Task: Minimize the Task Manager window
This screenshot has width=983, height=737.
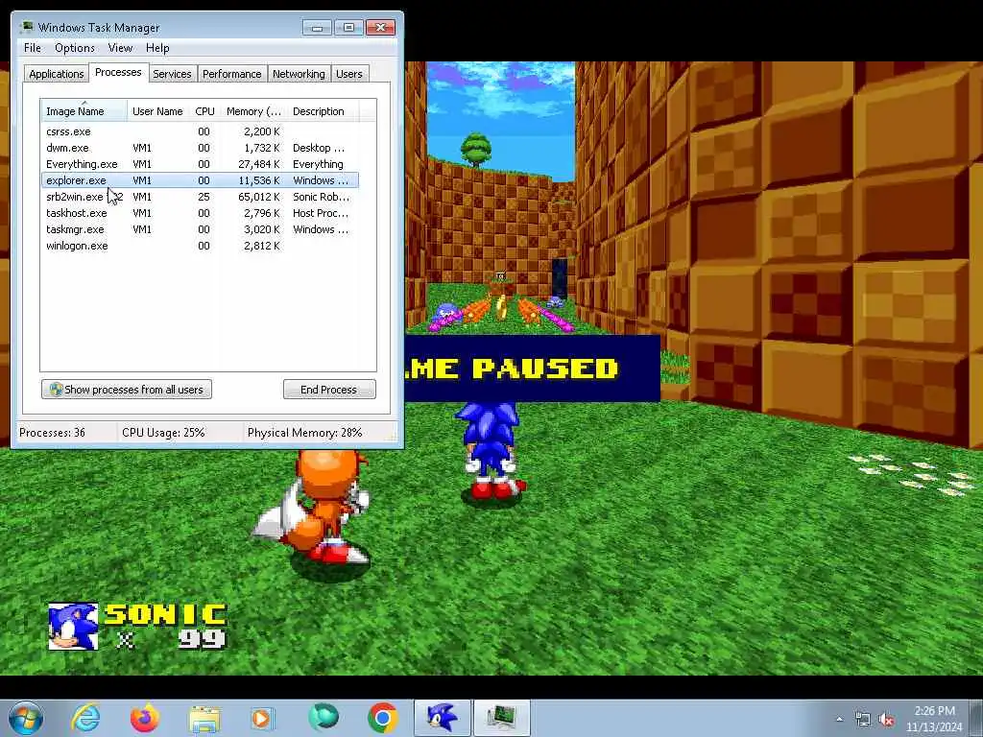Action: click(x=317, y=28)
